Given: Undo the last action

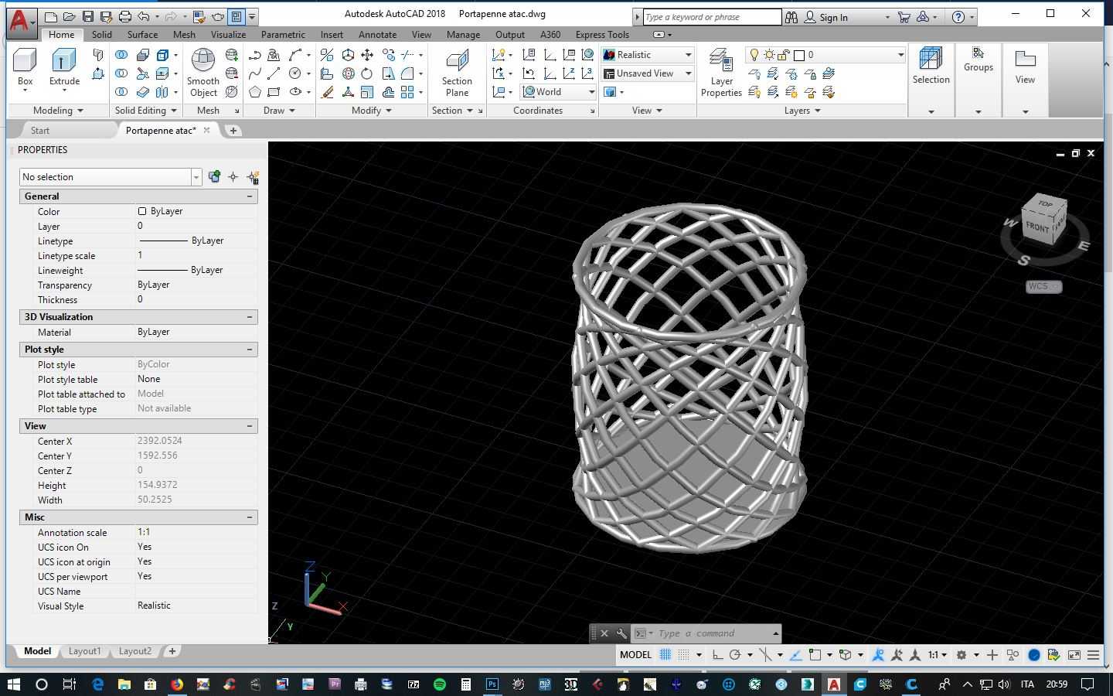Looking at the screenshot, I should pyautogui.click(x=144, y=16).
